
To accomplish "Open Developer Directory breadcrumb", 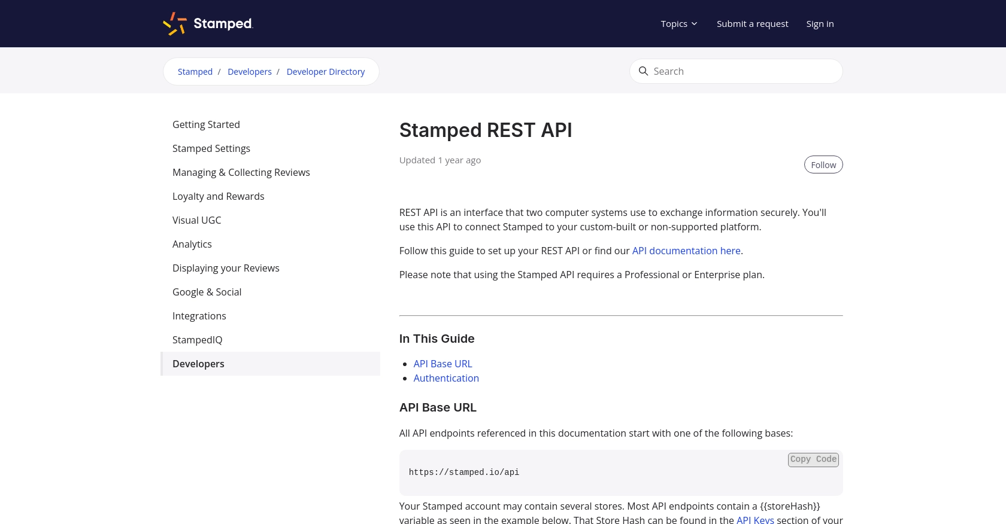I will click(326, 72).
